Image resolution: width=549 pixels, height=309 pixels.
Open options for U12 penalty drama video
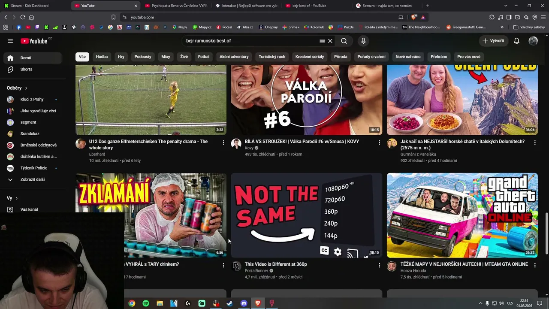tap(223, 142)
